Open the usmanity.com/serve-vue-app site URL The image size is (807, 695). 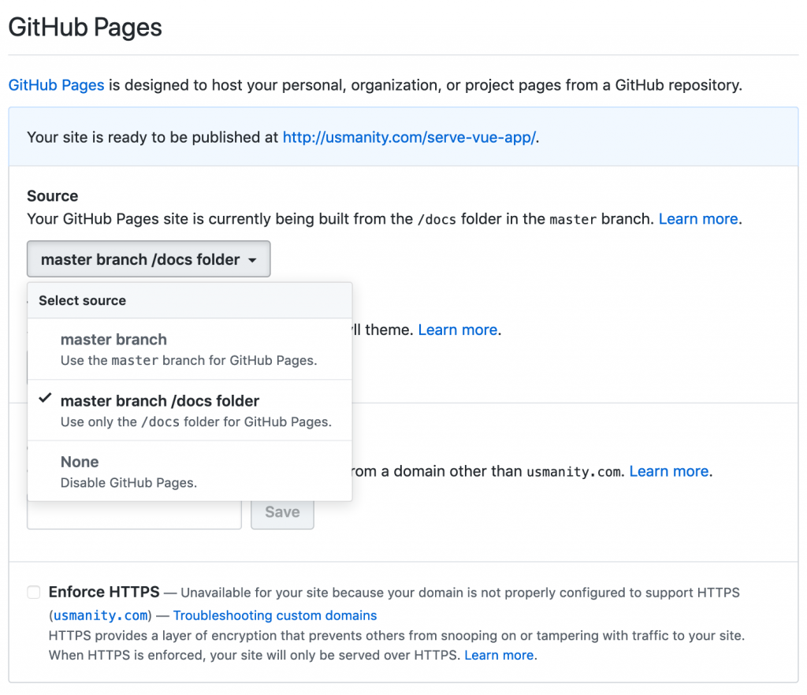coord(409,137)
